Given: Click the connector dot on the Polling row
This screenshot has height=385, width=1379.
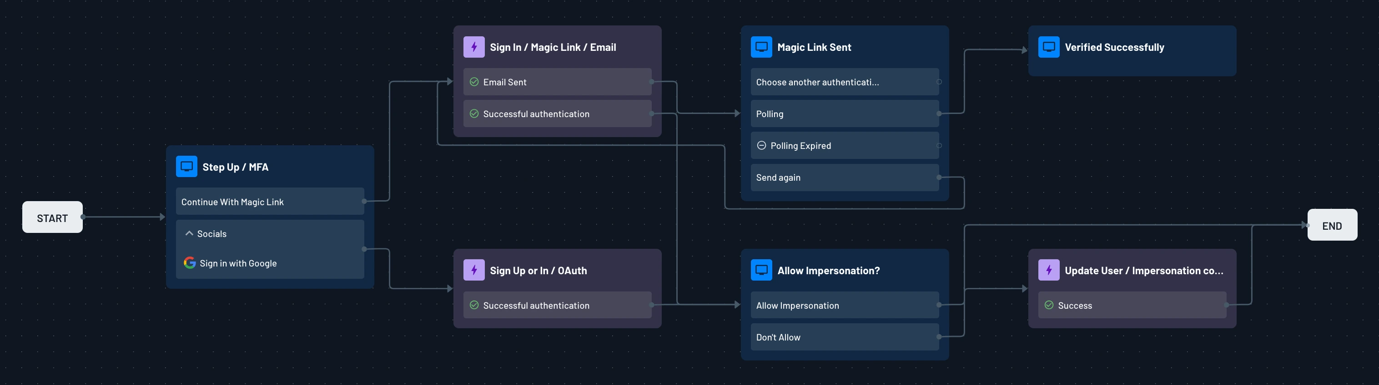Looking at the screenshot, I should click(x=938, y=114).
